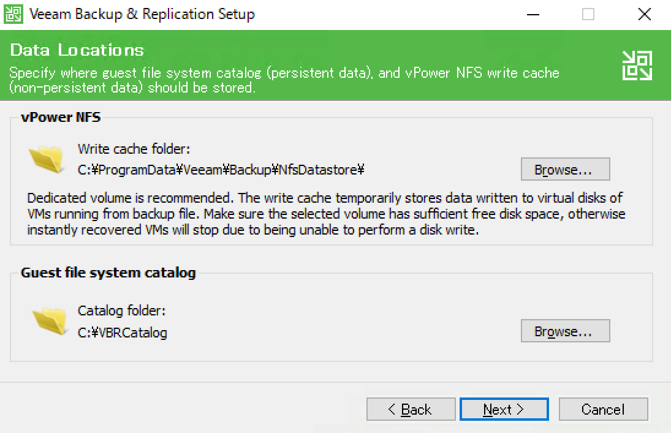
Task: Open Browse dialog for the guest catalog folder
Action: [x=564, y=331]
